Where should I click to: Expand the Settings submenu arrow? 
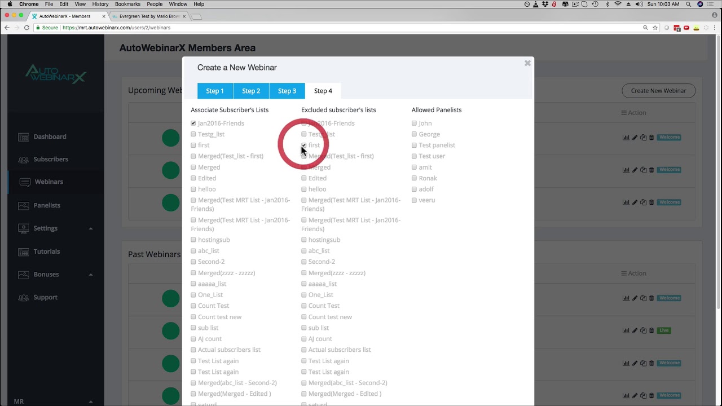pos(91,228)
